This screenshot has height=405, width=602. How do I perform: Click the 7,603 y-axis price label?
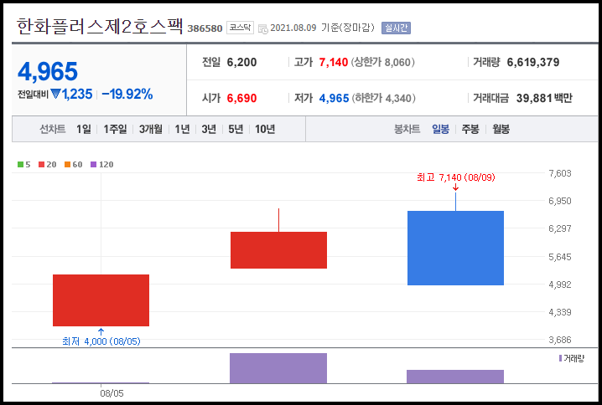(x=560, y=173)
